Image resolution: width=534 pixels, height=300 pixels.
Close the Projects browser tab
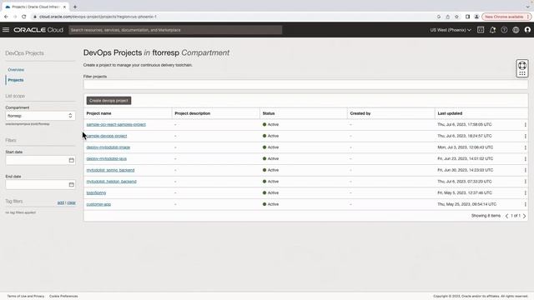(x=64, y=7)
